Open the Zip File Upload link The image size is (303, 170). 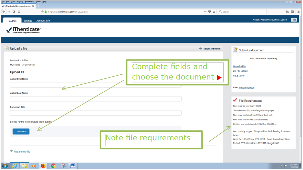240,71
